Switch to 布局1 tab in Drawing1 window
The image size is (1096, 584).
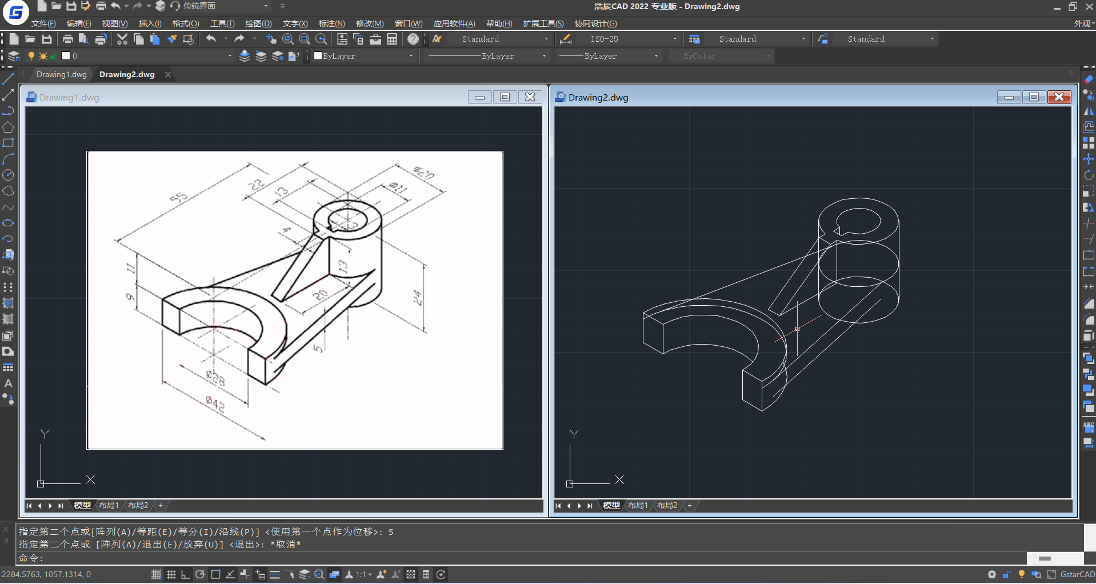point(109,505)
